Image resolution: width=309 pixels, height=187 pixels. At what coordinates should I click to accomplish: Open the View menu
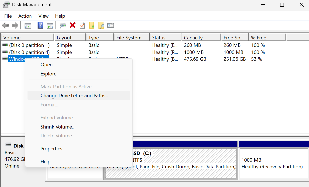coord(43,16)
